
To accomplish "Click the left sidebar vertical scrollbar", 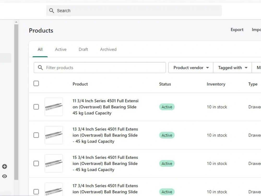I will (x=16, y=102).
